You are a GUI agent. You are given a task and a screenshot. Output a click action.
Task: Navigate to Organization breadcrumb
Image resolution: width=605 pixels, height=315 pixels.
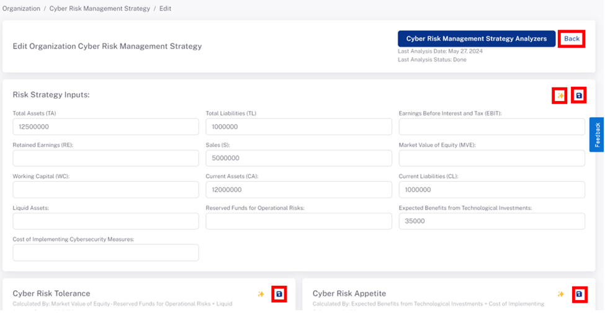pos(21,9)
